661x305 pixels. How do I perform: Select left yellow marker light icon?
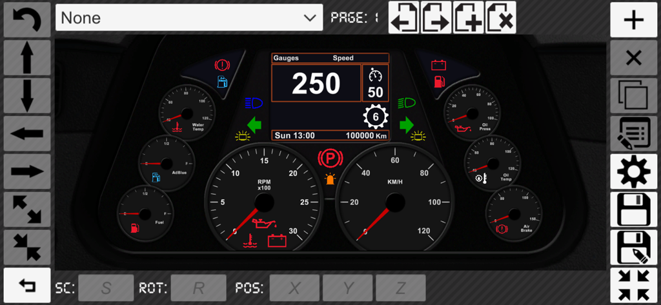243,135
